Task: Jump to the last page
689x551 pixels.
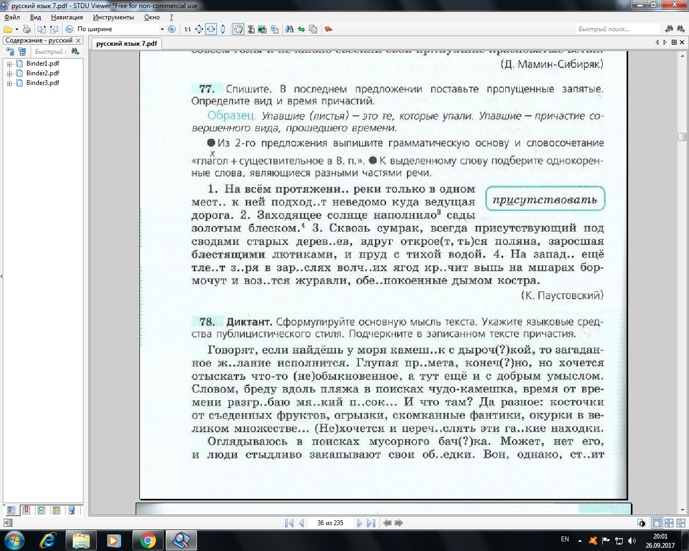Action: point(371,523)
